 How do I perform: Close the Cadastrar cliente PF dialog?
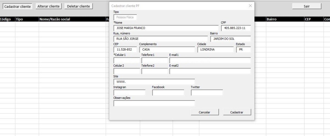click(x=250, y=6)
